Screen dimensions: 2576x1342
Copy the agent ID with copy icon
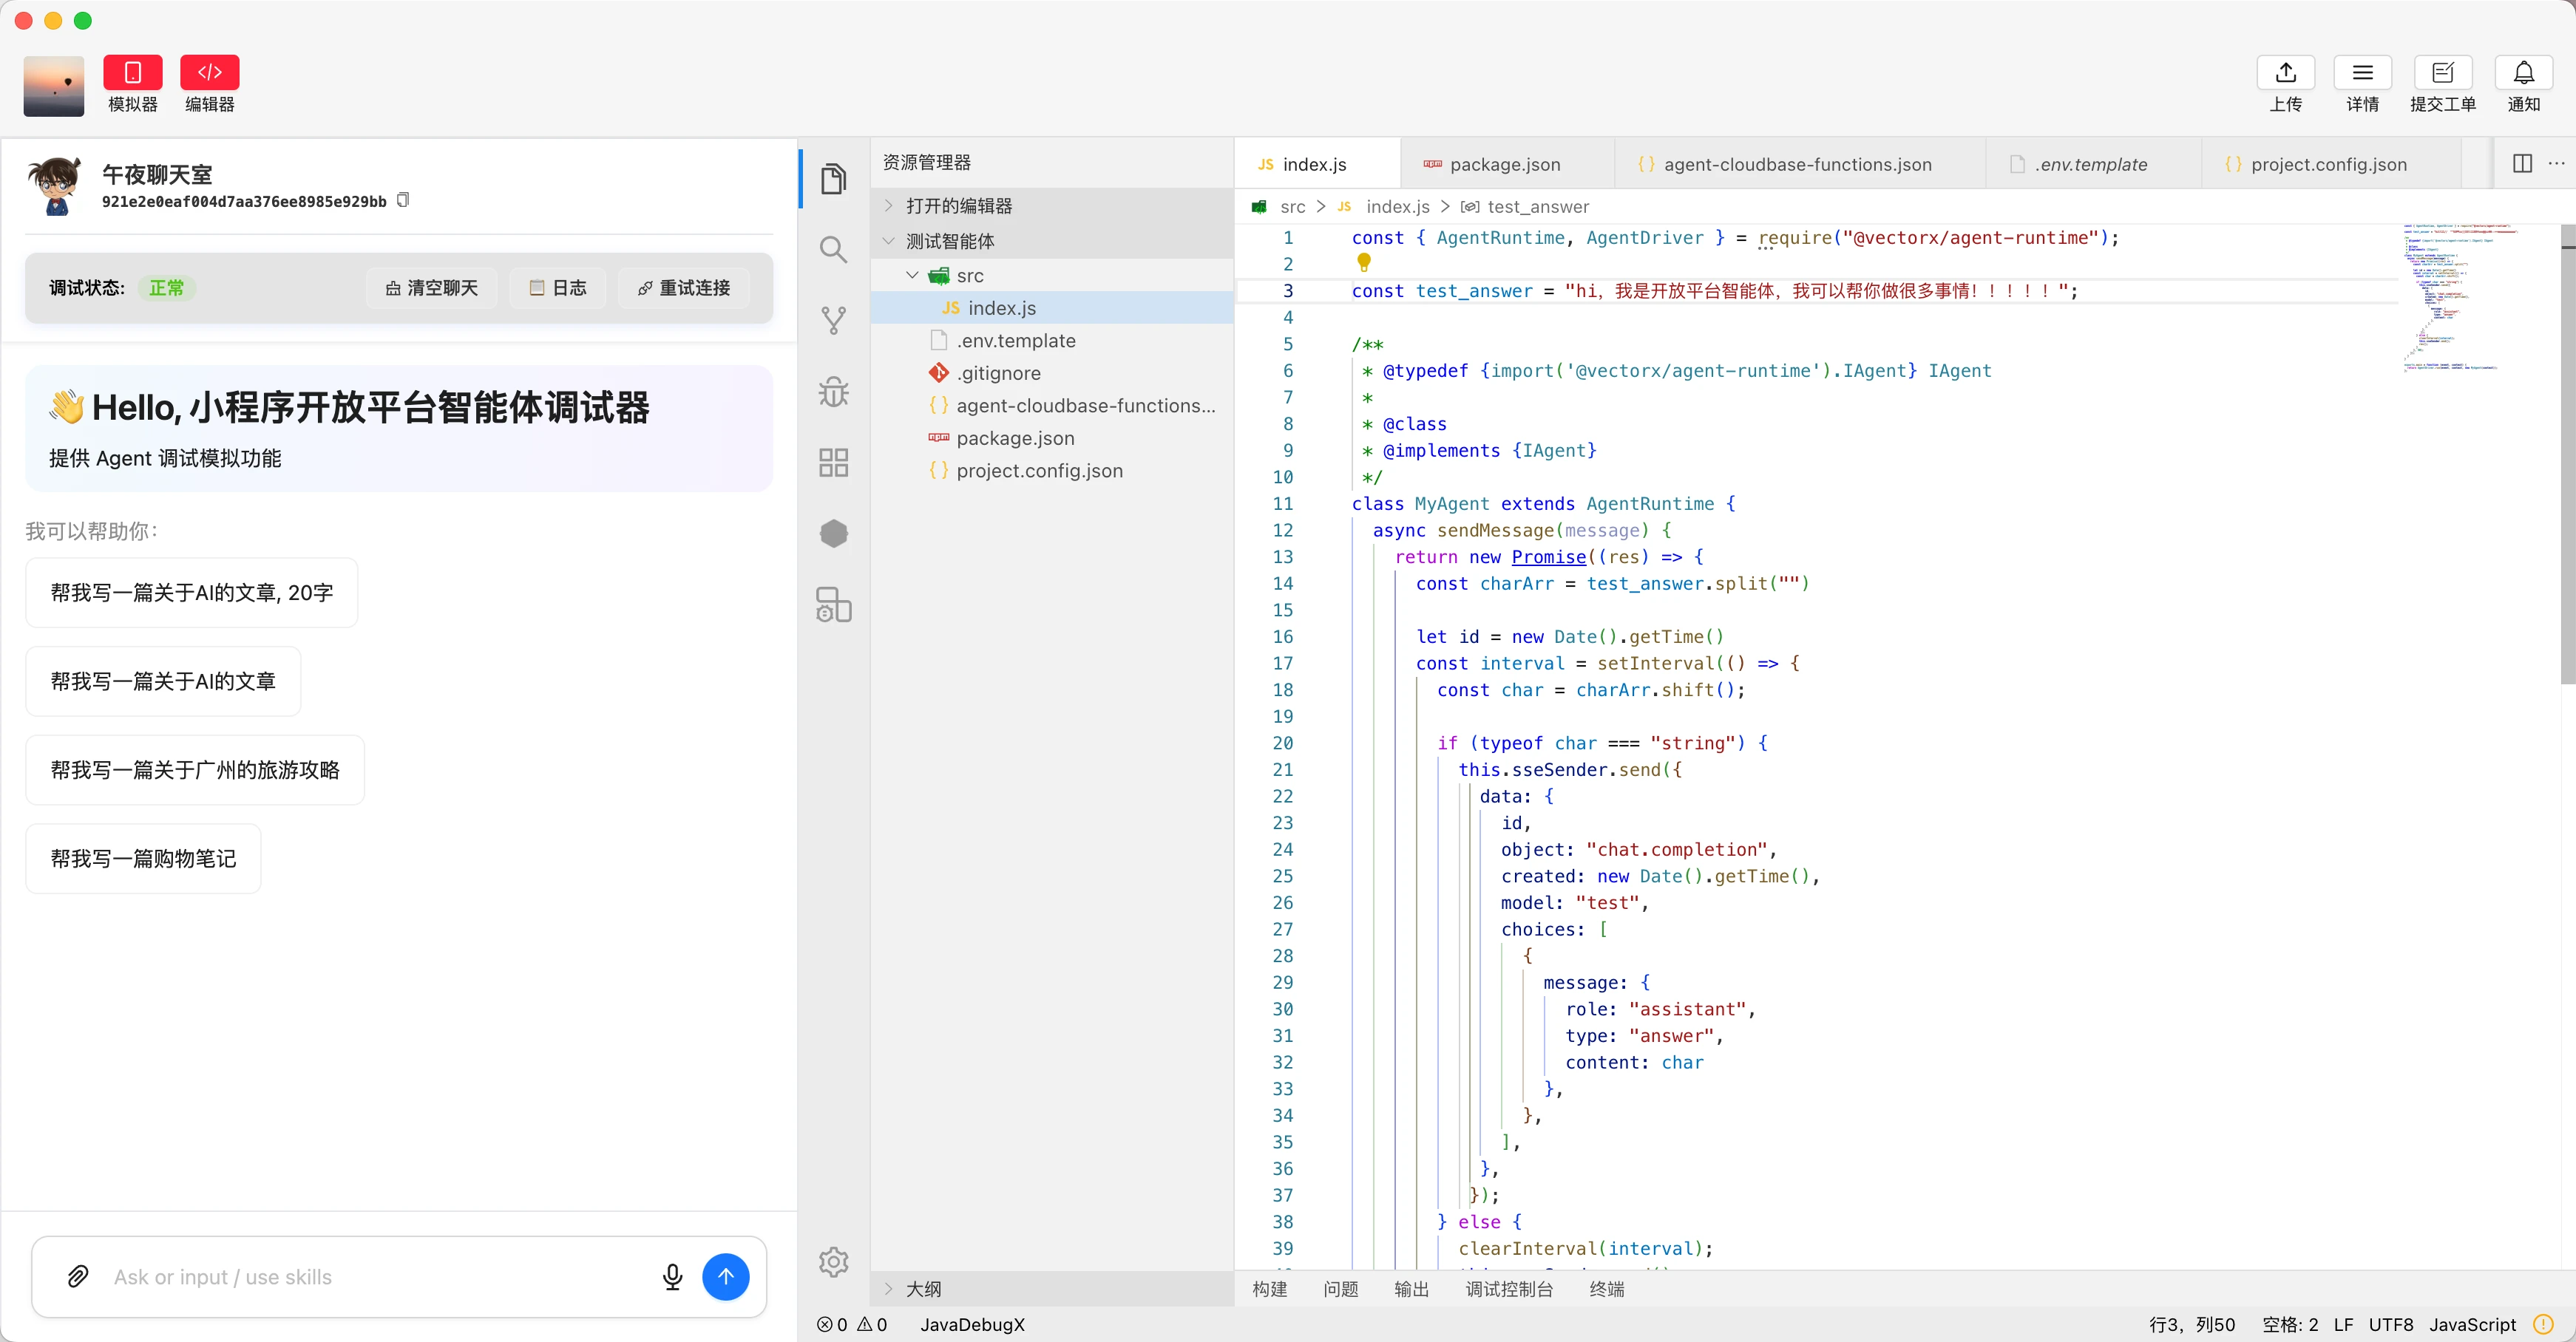point(403,200)
